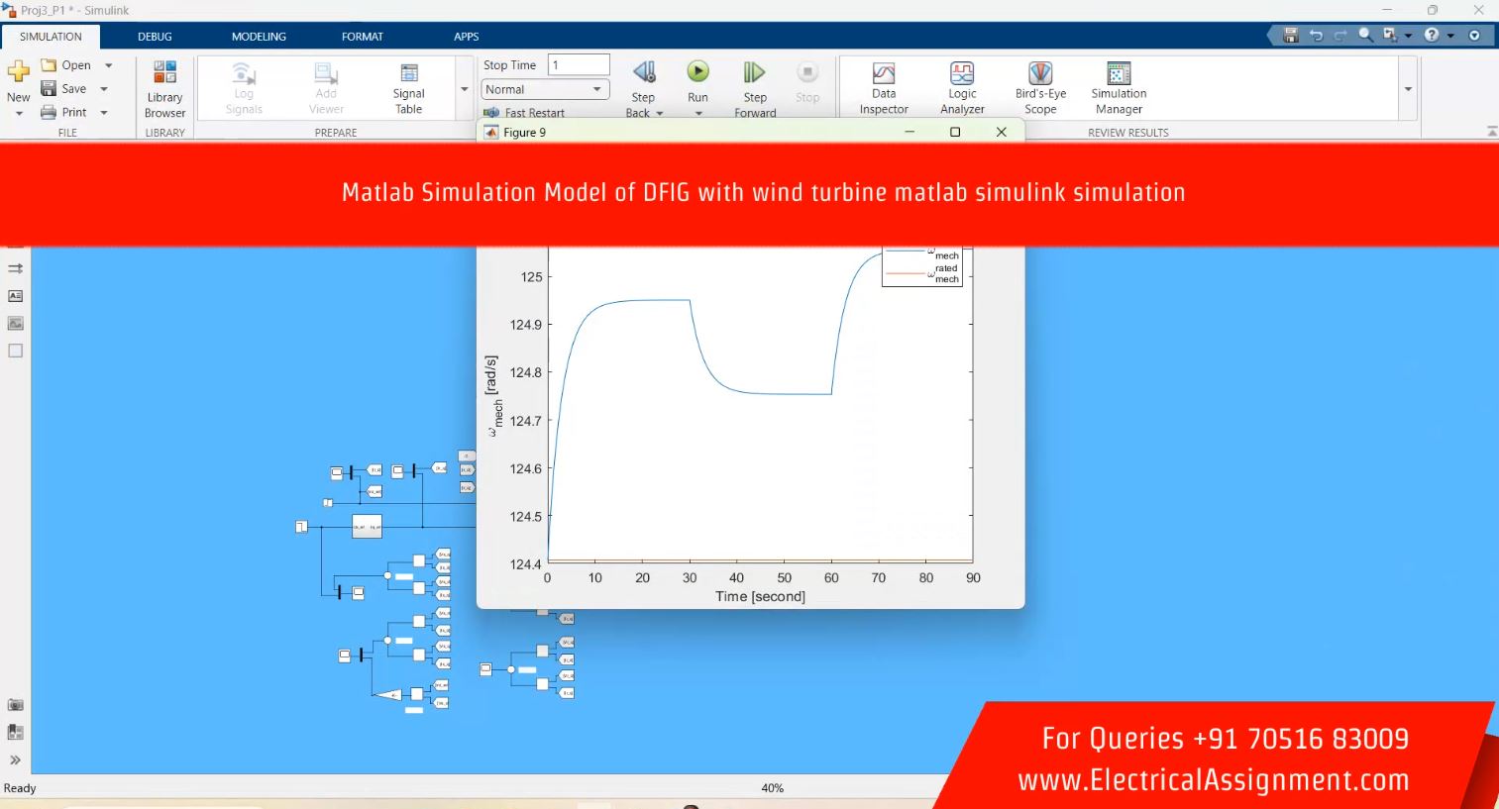The height and width of the screenshot is (809, 1499).
Task: Open the Library Browser
Action: (x=164, y=89)
